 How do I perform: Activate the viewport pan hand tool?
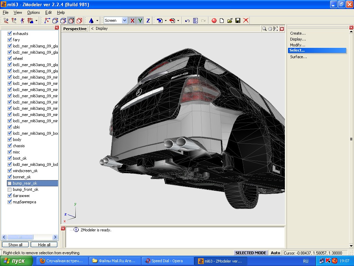pos(270,29)
